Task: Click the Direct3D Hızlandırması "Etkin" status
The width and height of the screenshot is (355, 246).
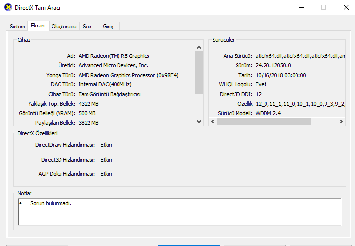Action: (106, 160)
